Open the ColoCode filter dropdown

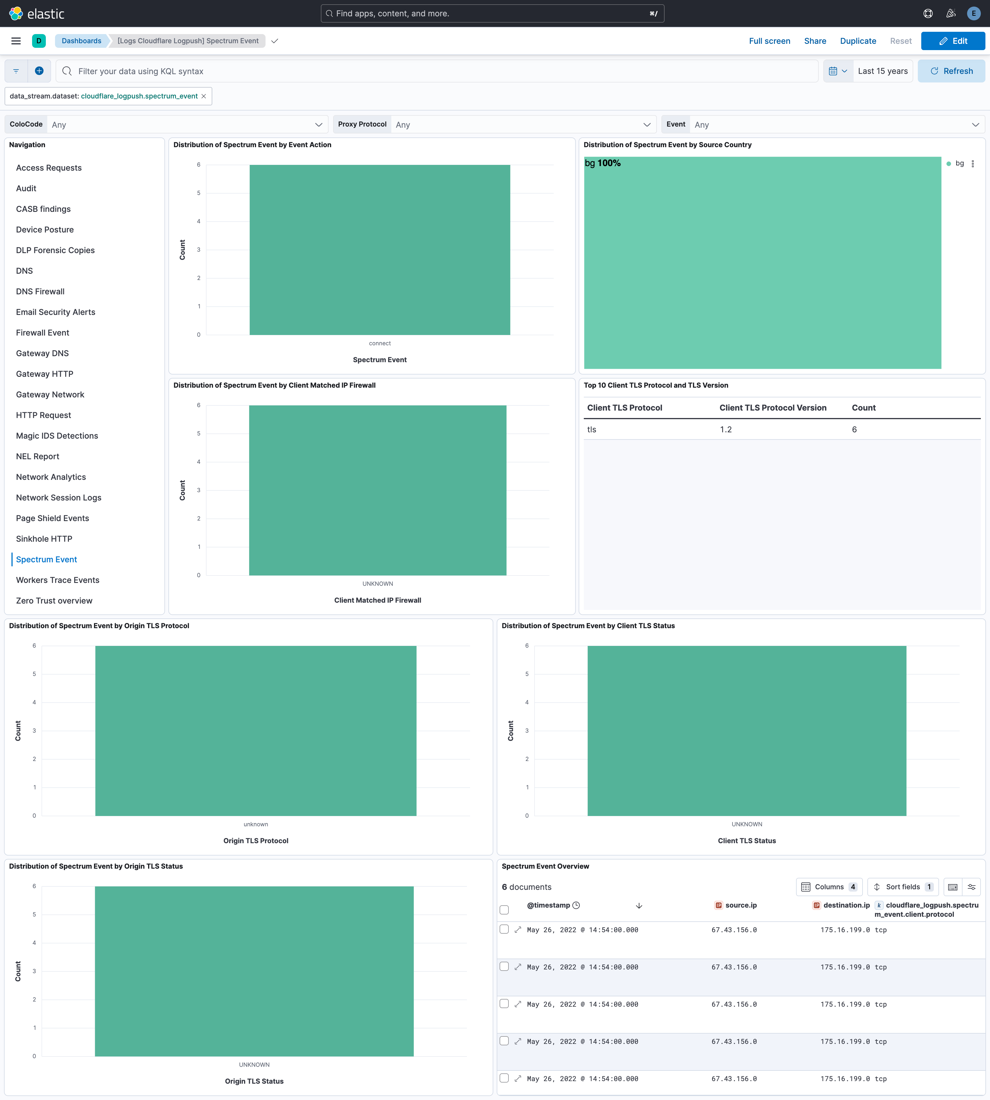pyautogui.click(x=187, y=125)
